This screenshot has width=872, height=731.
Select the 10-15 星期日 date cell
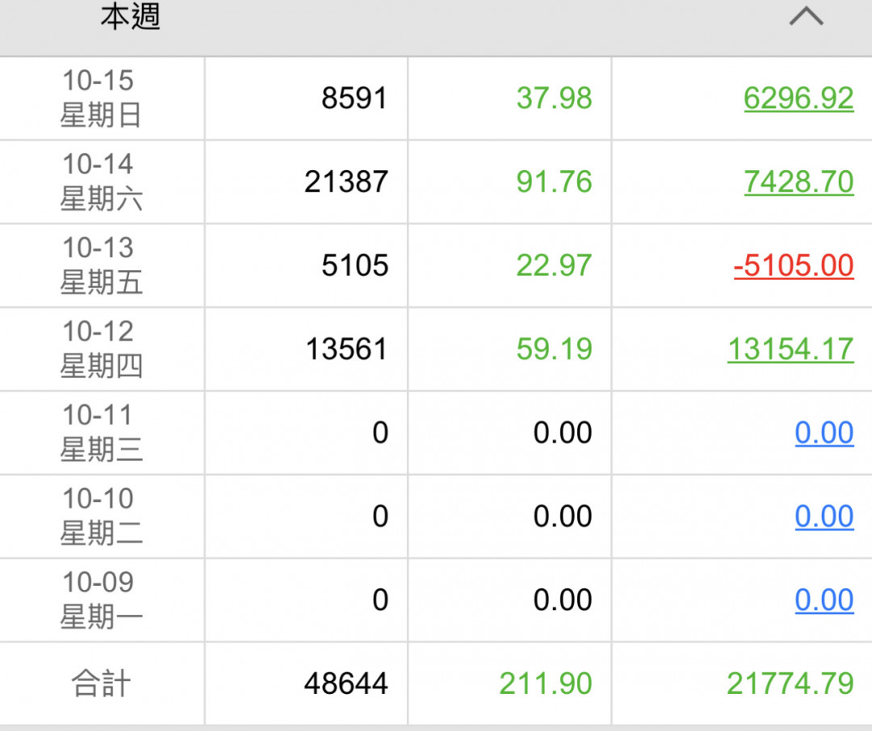101,98
